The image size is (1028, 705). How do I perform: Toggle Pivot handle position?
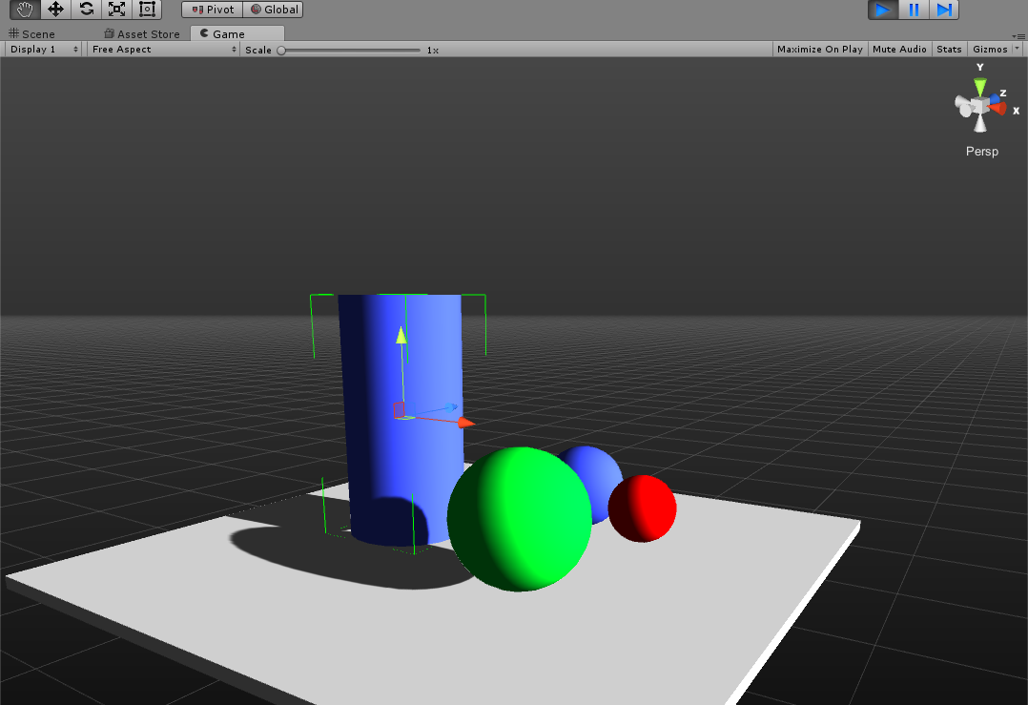pos(213,10)
